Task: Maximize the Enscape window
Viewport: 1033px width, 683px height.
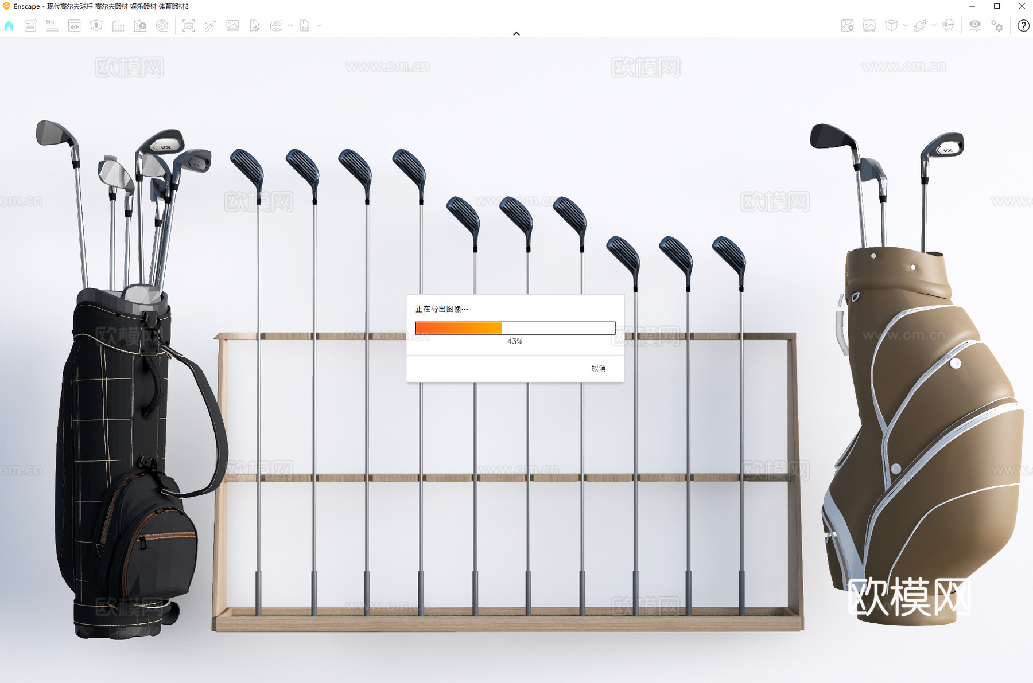Action: point(997,6)
